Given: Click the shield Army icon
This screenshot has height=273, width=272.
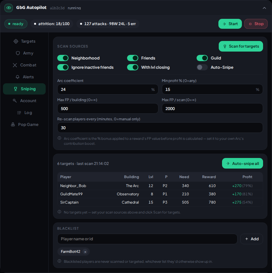Looking at the screenshot, I should coord(18,53).
